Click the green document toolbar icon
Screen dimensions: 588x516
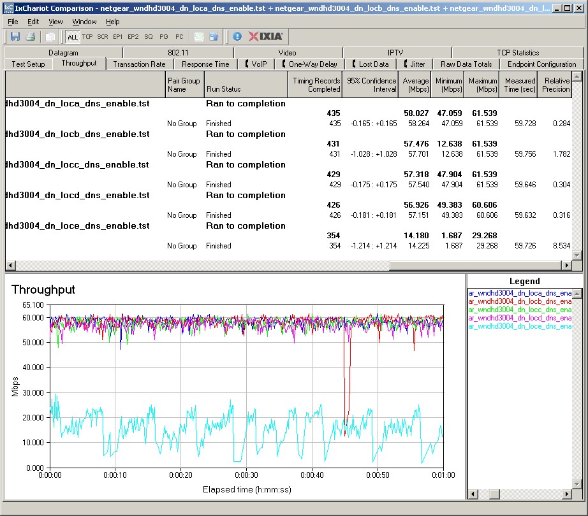click(199, 37)
